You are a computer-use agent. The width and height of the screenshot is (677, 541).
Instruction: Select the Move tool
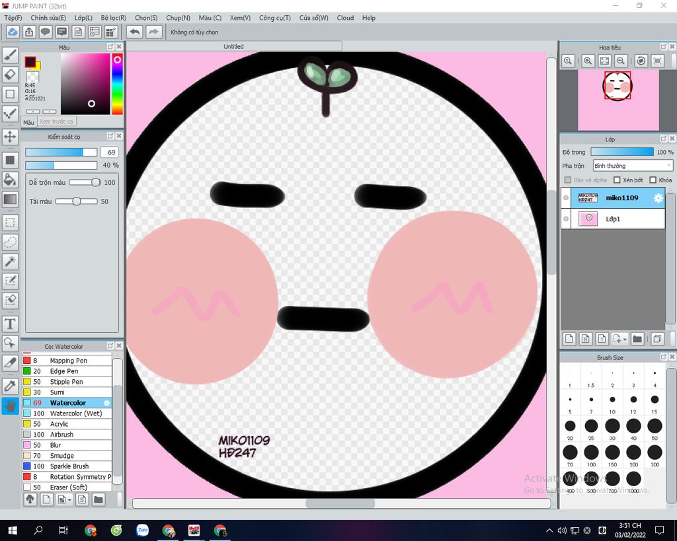coord(10,137)
